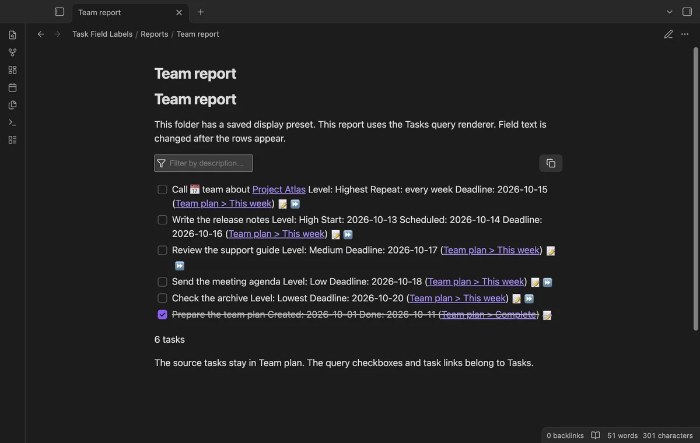Postpone the Send the meeting agenda task
Screen dimensions: 700x443
548,282
